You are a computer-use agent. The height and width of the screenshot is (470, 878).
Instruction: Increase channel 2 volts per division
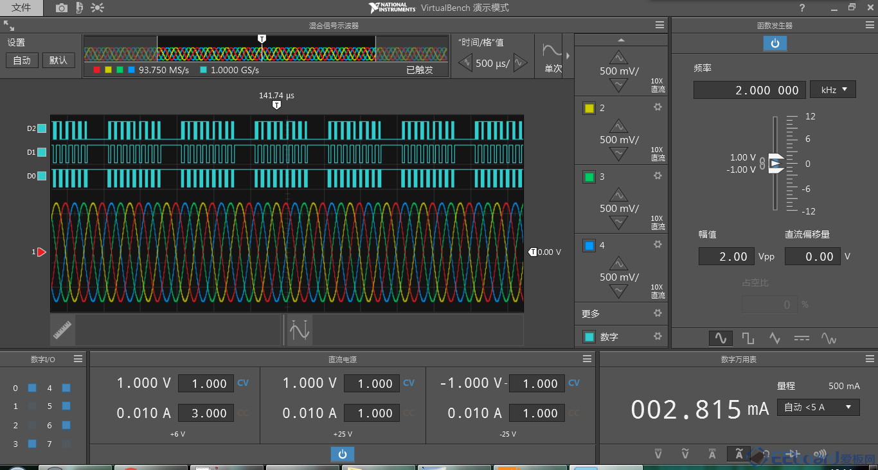coord(618,125)
